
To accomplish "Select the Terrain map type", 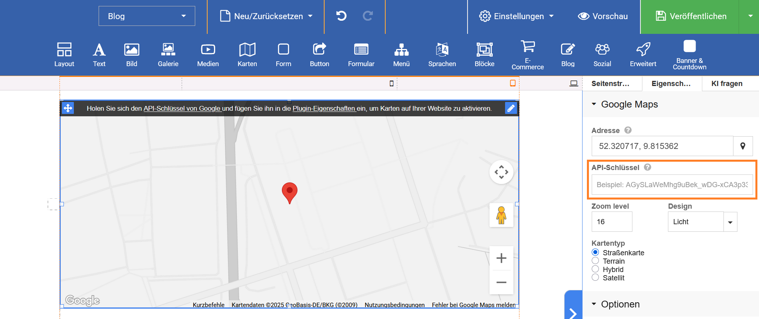I will click(x=595, y=261).
